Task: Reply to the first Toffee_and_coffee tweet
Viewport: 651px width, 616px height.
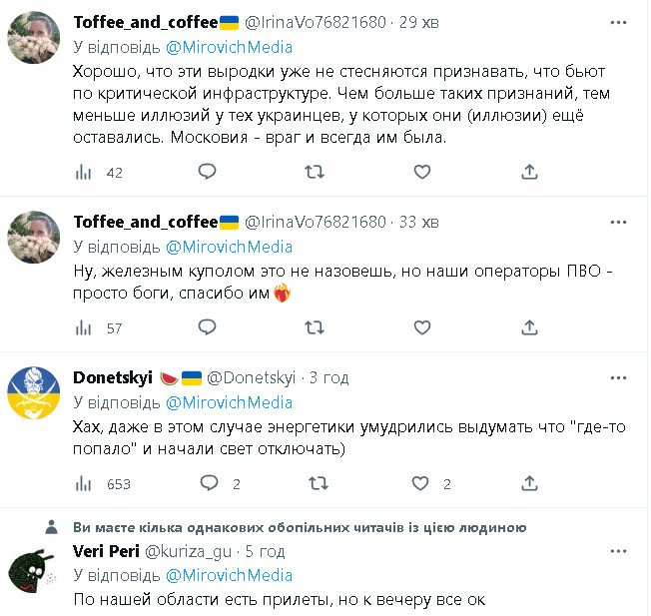Action: 207,172
